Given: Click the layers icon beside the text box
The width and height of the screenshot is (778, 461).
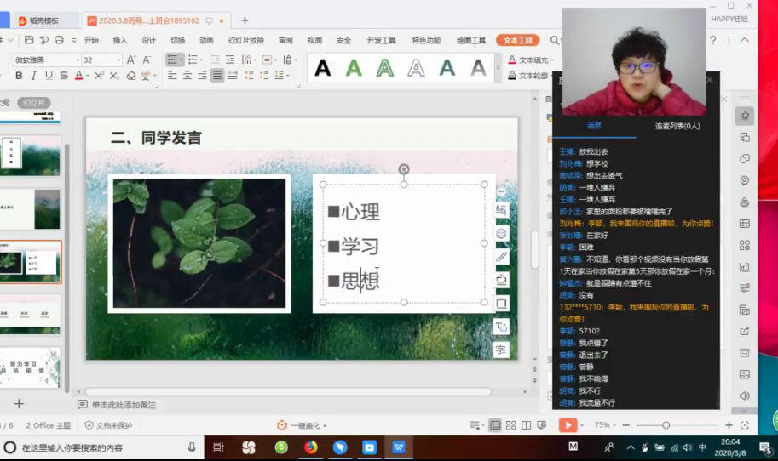Looking at the screenshot, I should coord(501,233).
